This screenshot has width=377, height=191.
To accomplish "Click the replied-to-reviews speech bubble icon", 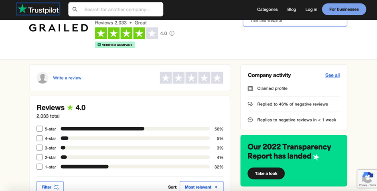I will (250, 104).
